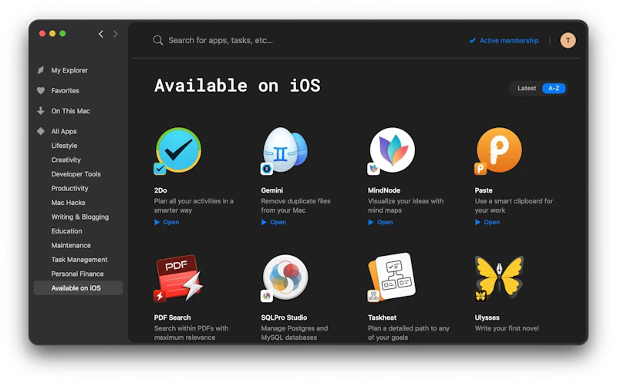Click the Gemini app title
The width and height of the screenshot is (617, 383).
pos(272,190)
